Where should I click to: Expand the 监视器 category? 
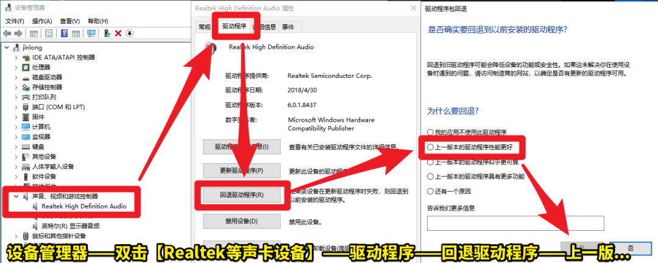pos(16,137)
